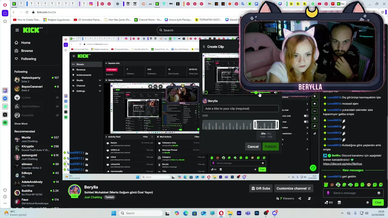This screenshot has height=218, width=388.
Task: Open the discord.gg invite link
Action: [342, 164]
